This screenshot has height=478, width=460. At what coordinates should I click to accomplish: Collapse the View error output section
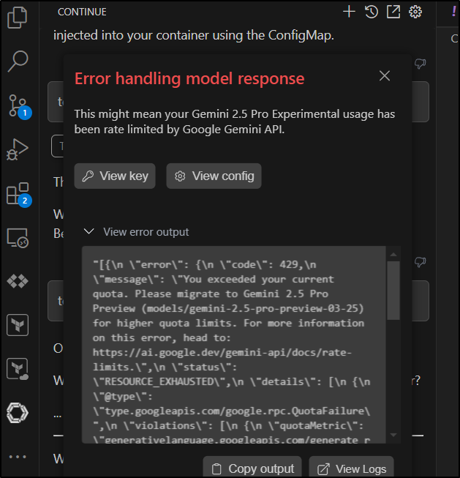point(136,232)
